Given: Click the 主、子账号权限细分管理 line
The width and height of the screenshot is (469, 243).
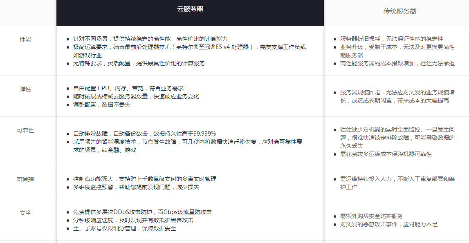Looking at the screenshot, I should coord(124,228).
